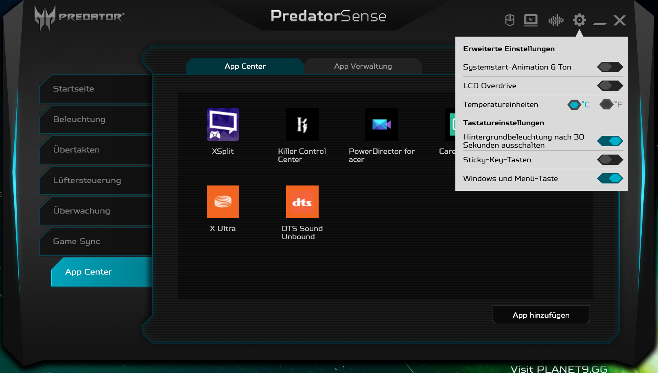Toggle Systemstart-Animation & Ton switch
This screenshot has height=373, width=658.
point(610,67)
